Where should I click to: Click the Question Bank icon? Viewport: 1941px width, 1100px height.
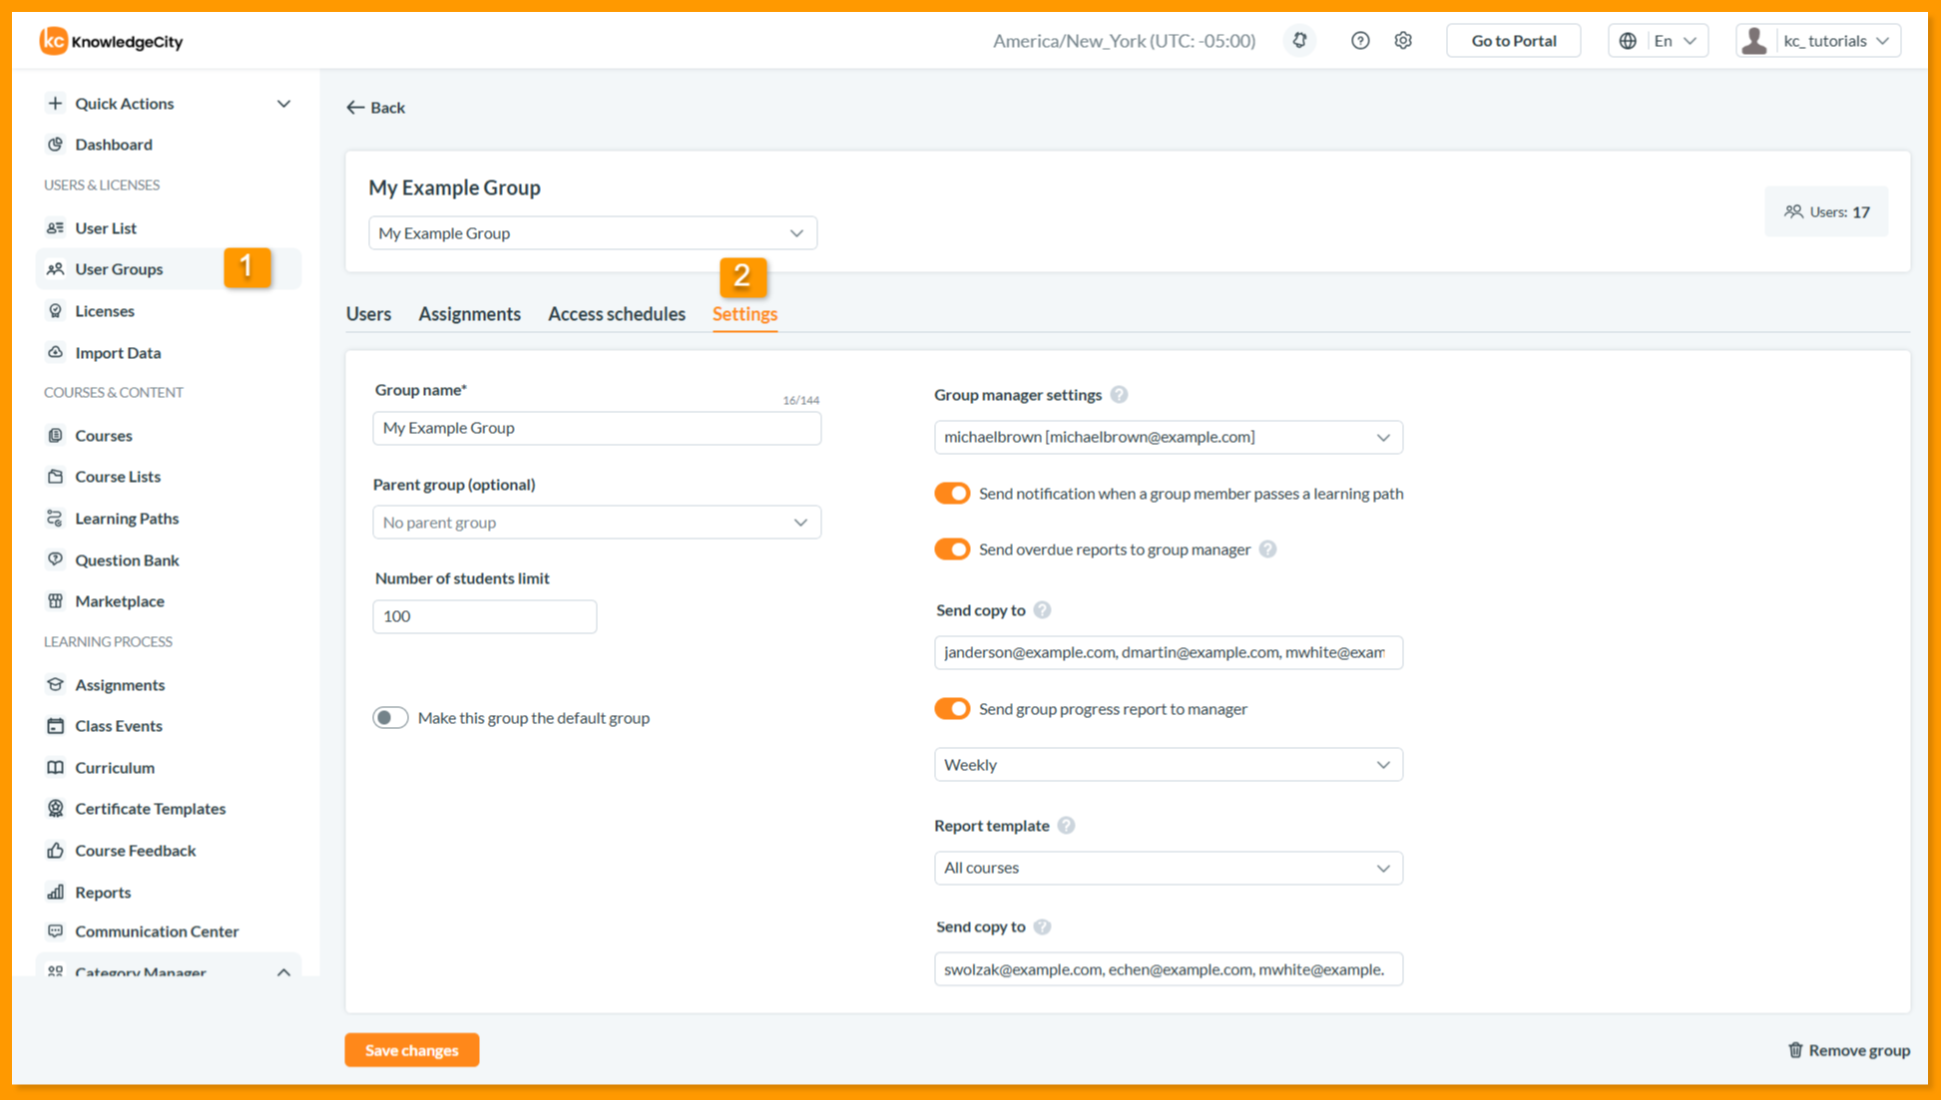tap(55, 560)
